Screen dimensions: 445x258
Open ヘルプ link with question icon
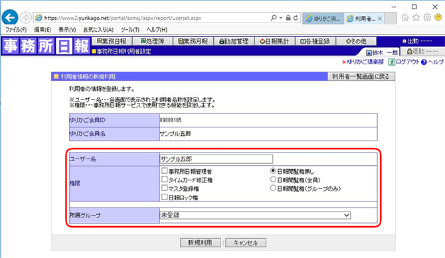432,62
